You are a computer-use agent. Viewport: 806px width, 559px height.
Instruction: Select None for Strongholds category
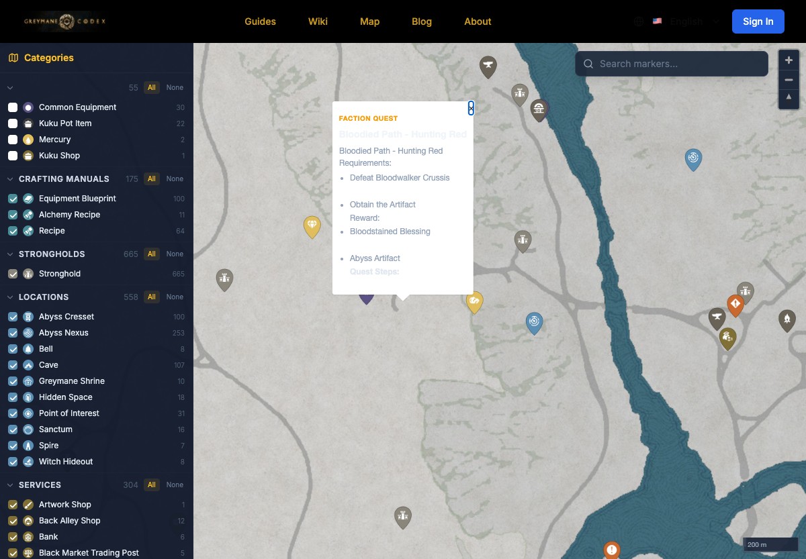coord(175,254)
